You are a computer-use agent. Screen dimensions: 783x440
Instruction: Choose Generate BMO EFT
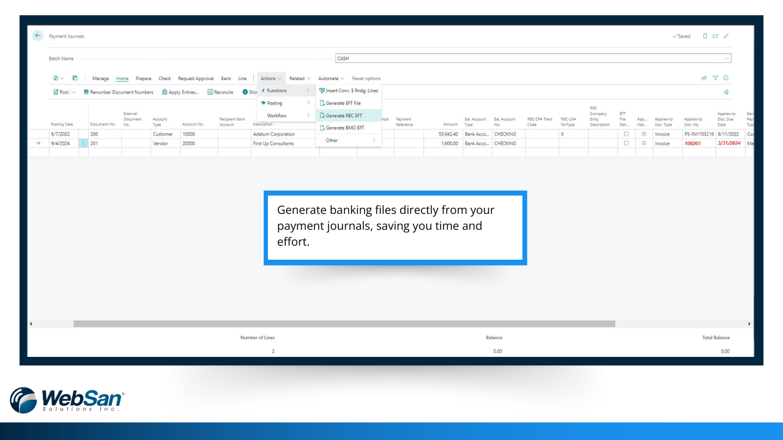click(349, 128)
